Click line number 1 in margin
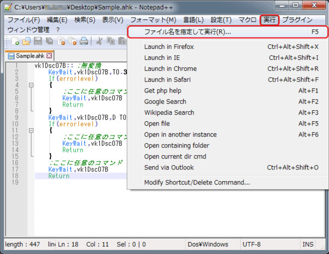329x254 pixels. tap(16, 66)
